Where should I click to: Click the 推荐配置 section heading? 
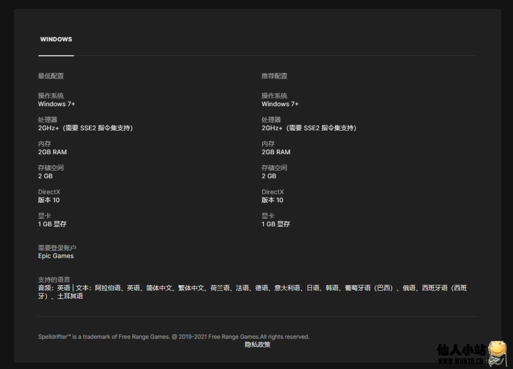click(x=274, y=76)
